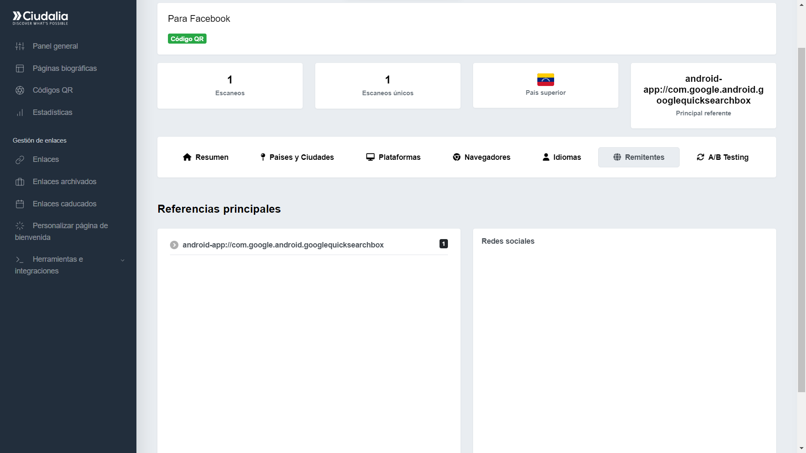Open the A/B Testing tab
806x453 pixels.
click(x=722, y=157)
